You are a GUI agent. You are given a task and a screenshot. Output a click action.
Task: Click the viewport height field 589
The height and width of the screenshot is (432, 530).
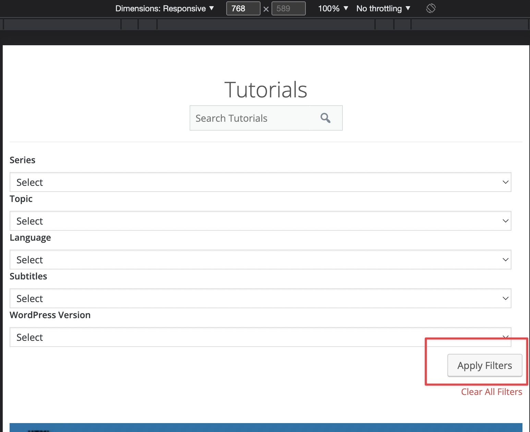click(x=289, y=9)
